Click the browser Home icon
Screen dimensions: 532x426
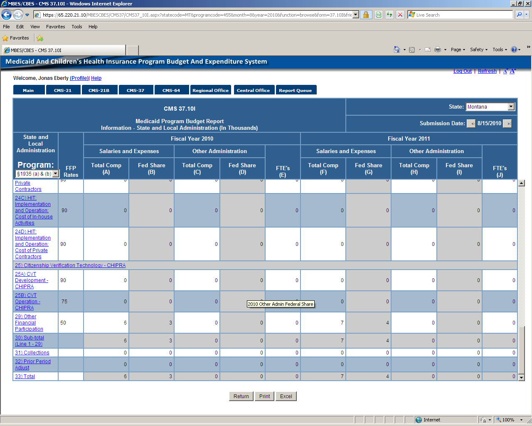tap(397, 50)
